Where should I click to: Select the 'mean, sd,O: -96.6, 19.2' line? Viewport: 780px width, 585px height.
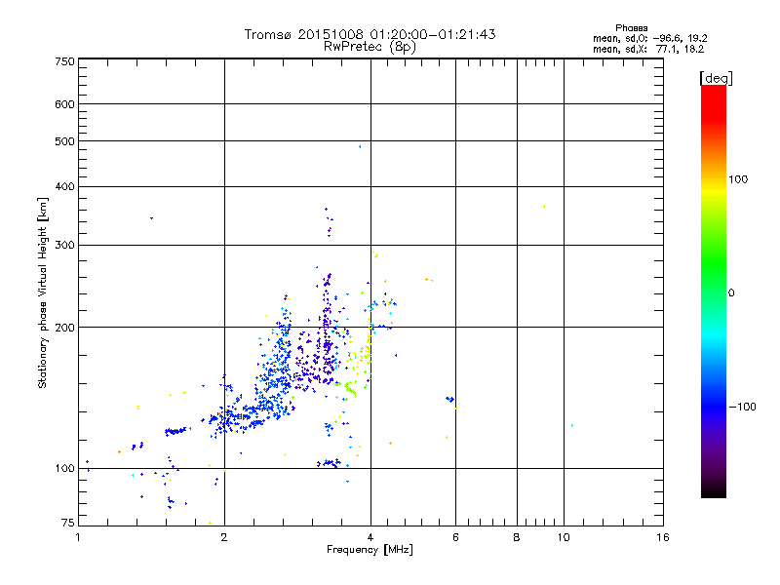(x=649, y=38)
